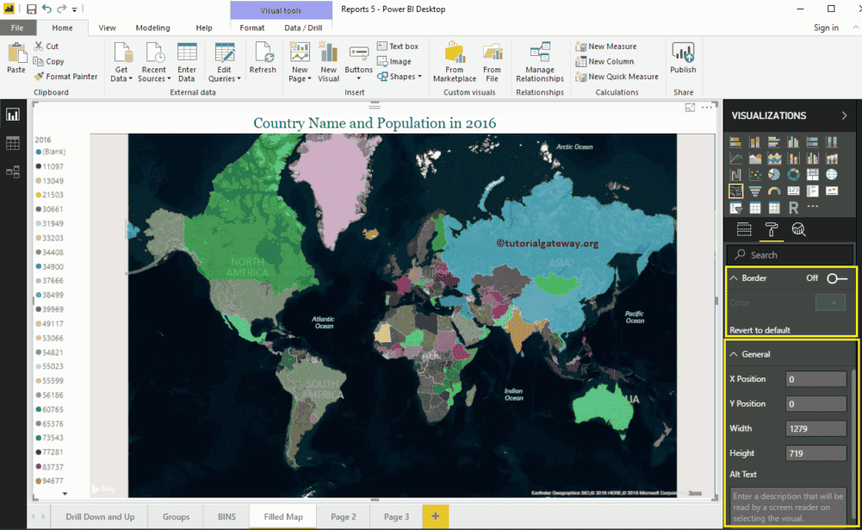Screen dimensions: 862x530
Task: Select the Donut chart visualization icon
Action: coord(793,174)
